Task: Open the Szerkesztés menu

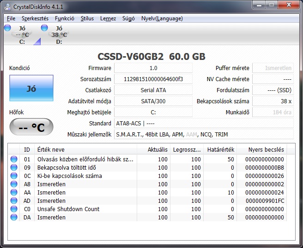Action: (x=35, y=18)
